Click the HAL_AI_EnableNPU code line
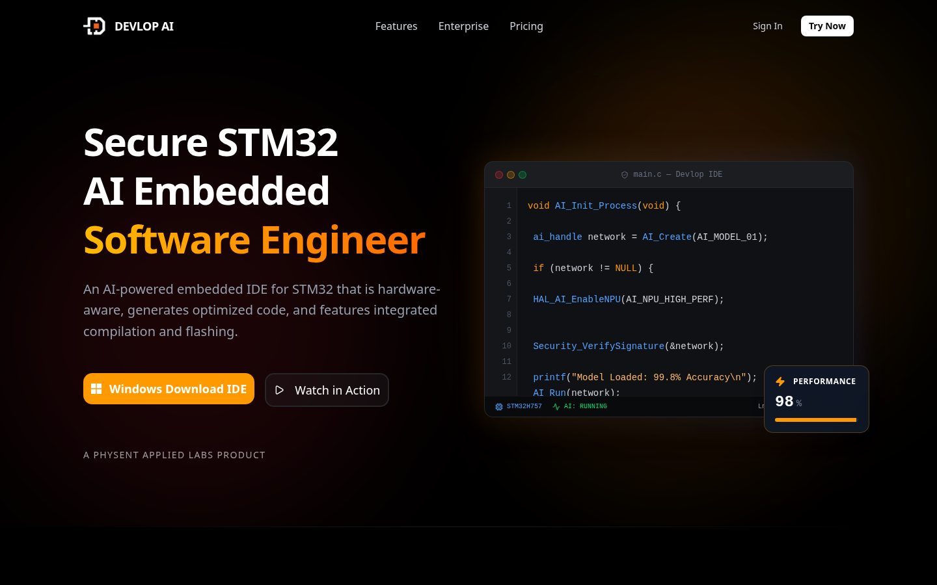The width and height of the screenshot is (937, 585). [629, 299]
